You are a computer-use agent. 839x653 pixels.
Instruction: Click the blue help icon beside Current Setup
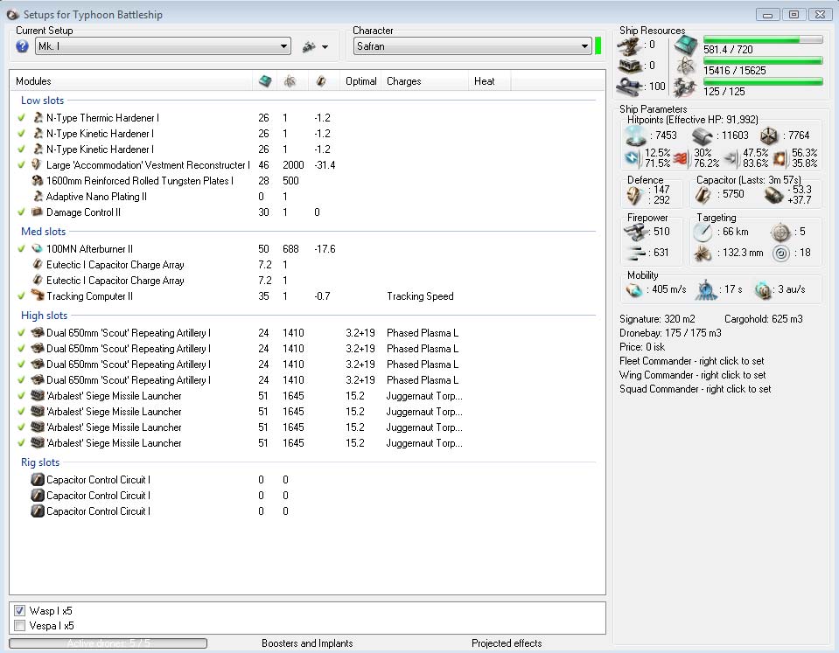tap(23, 46)
